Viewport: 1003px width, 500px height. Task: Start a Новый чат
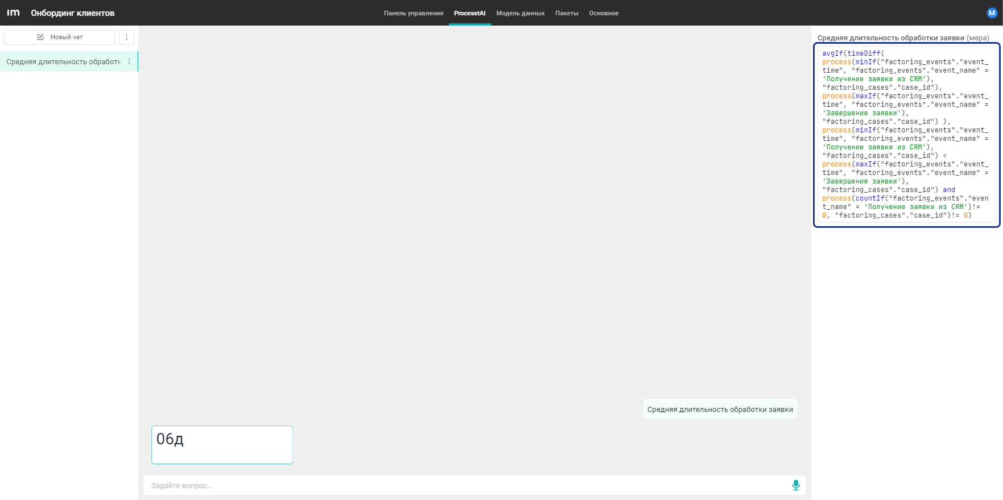(x=60, y=37)
